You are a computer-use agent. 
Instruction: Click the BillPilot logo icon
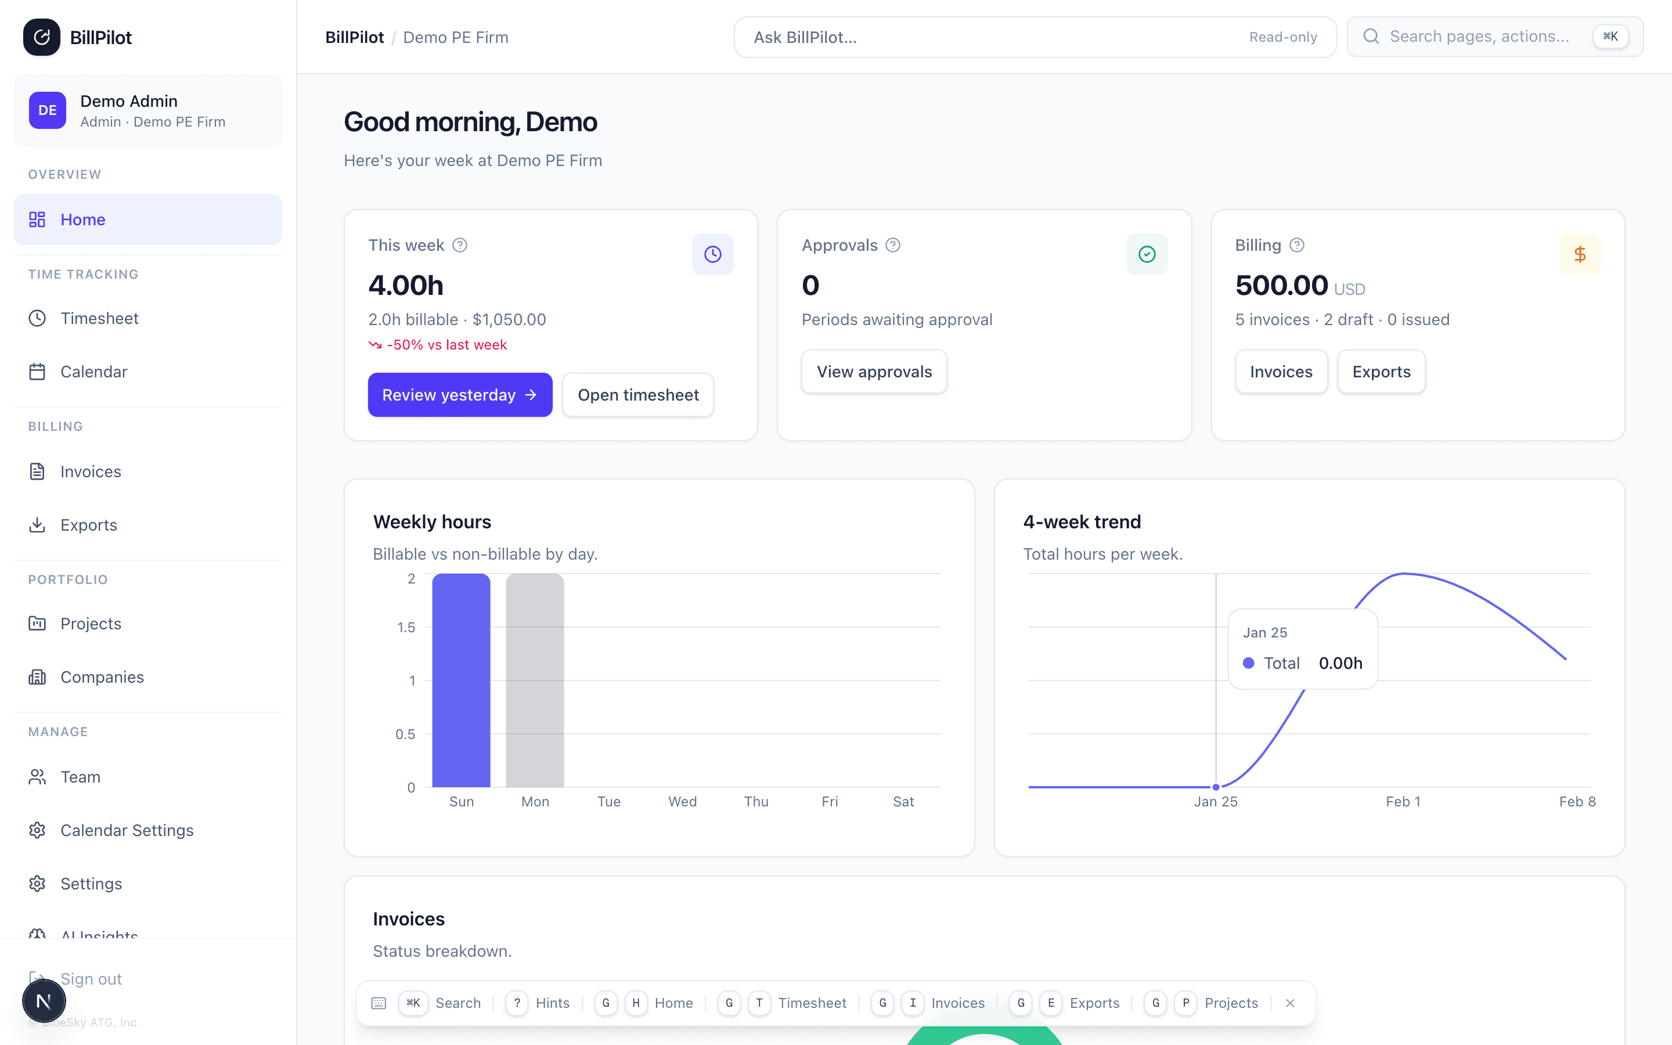tap(41, 37)
